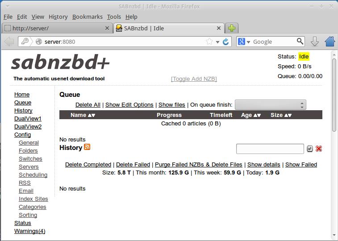Open History in the sidebar
Screen dimensions: 338x241
pyautogui.click(x=23, y=111)
